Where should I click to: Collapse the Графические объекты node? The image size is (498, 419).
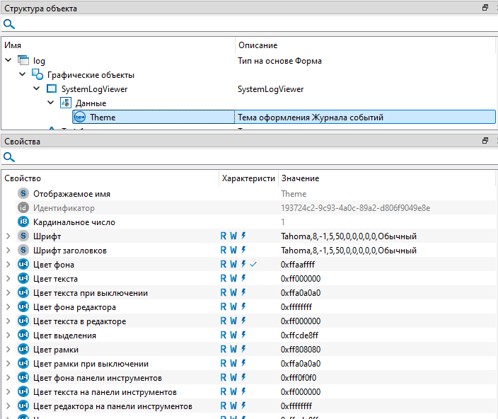coord(23,75)
